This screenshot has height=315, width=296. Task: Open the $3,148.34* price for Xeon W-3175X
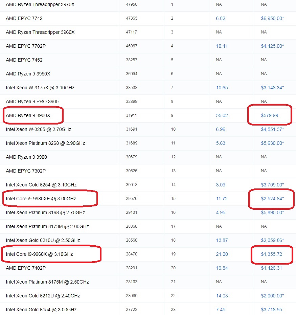pyautogui.click(x=272, y=88)
